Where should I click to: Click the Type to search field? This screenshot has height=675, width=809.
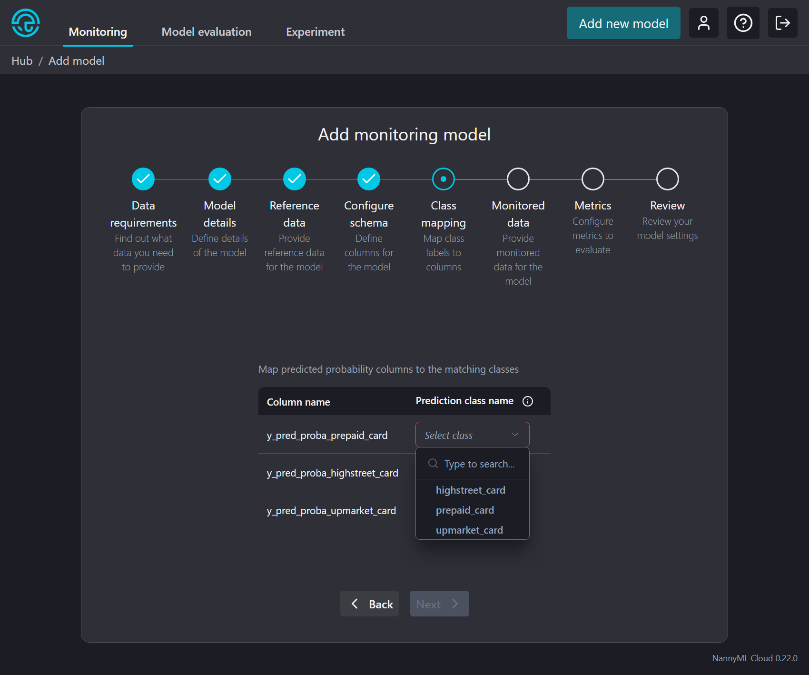[479, 464]
